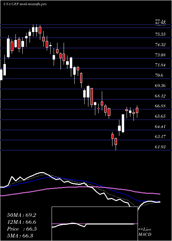The width and height of the screenshot is (172, 241).
Task: Select the 64.41 price axis label
Action: pyautogui.click(x=160, y=127)
